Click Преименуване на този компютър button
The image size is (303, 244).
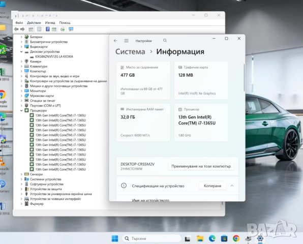[x=201, y=166]
